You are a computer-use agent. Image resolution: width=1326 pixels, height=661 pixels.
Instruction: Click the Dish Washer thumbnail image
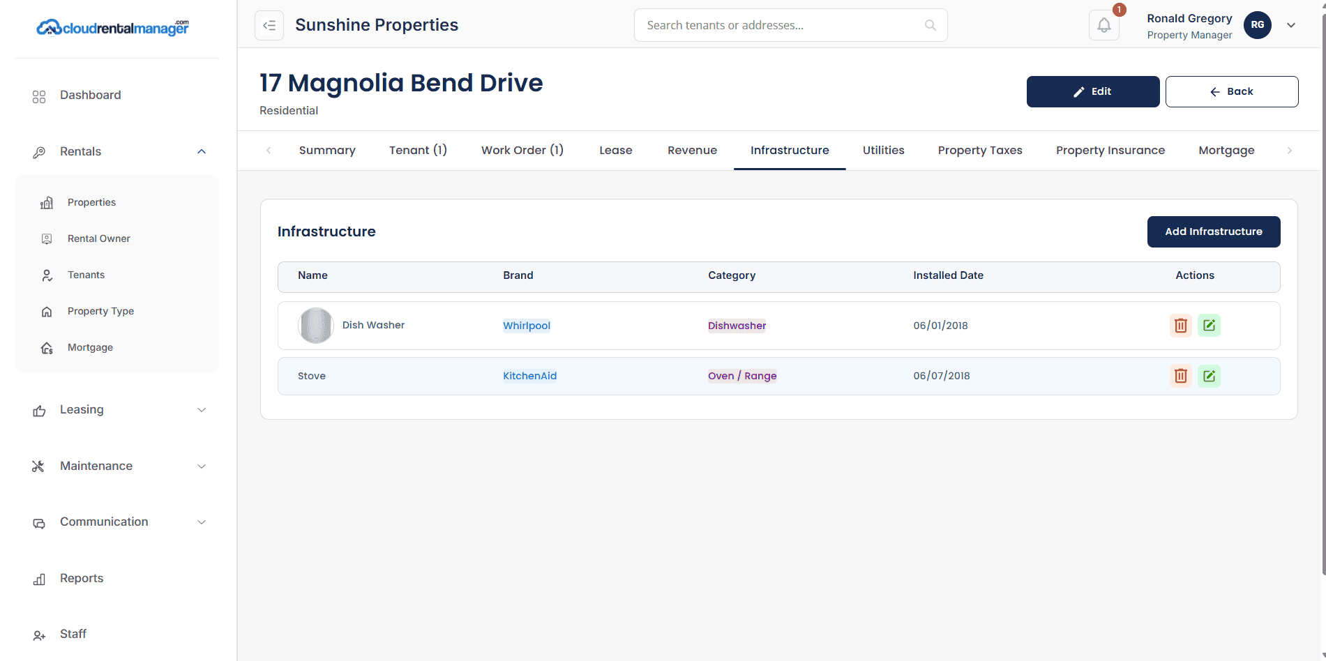pyautogui.click(x=316, y=326)
